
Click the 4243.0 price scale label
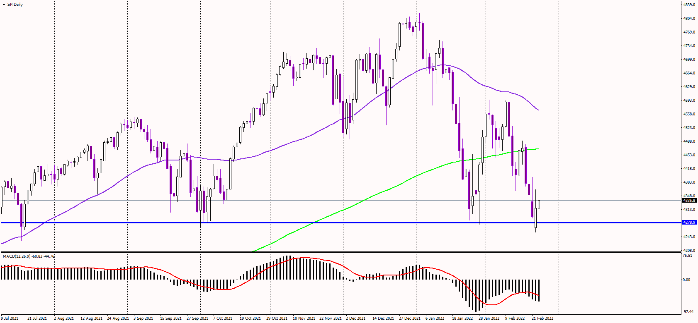(x=689, y=237)
